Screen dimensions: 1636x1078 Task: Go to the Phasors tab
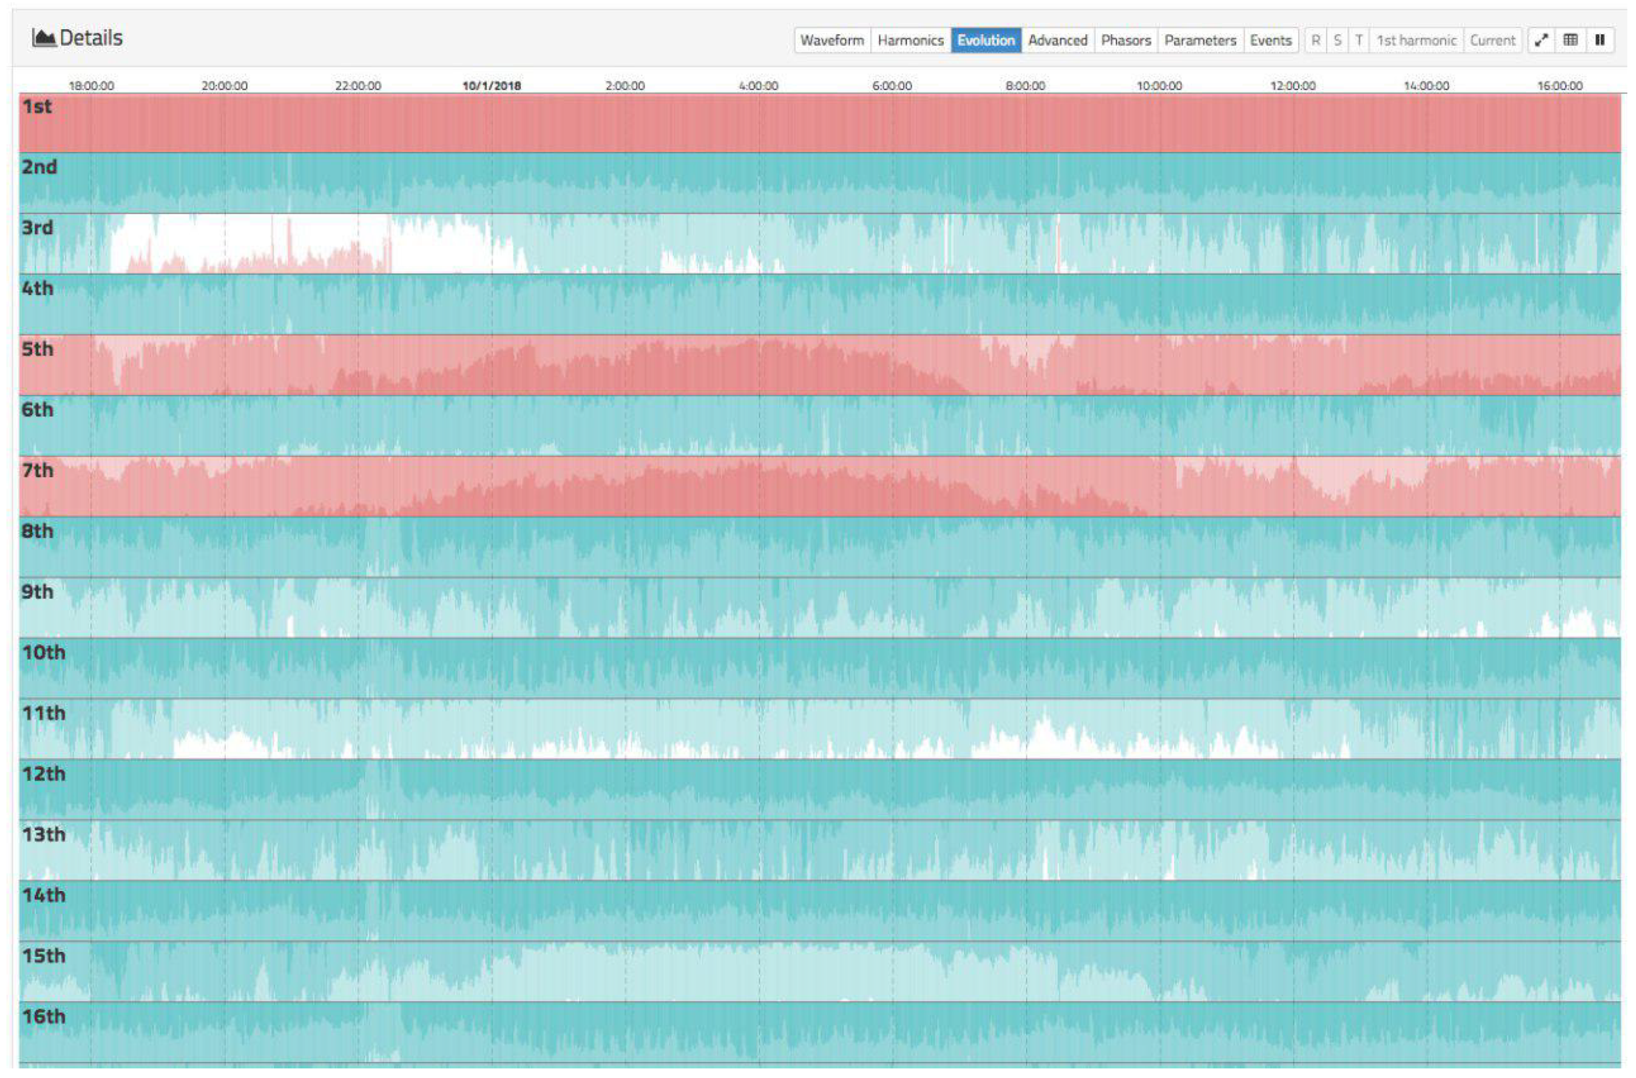1126,40
